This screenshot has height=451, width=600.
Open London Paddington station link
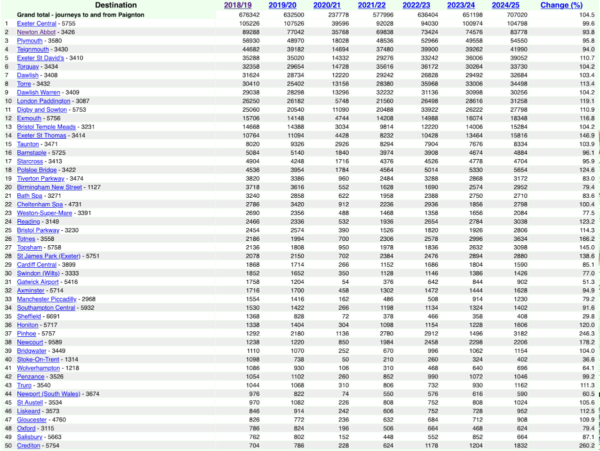[42, 101]
